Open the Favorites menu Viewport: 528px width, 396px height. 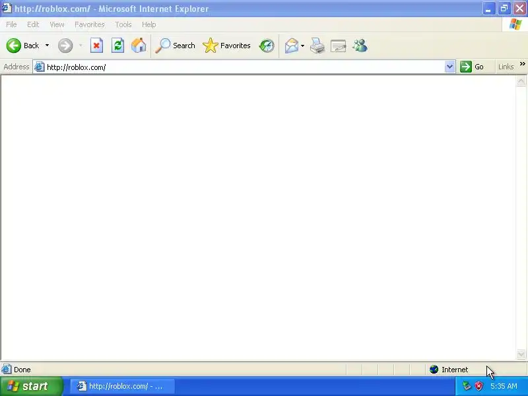pos(90,24)
